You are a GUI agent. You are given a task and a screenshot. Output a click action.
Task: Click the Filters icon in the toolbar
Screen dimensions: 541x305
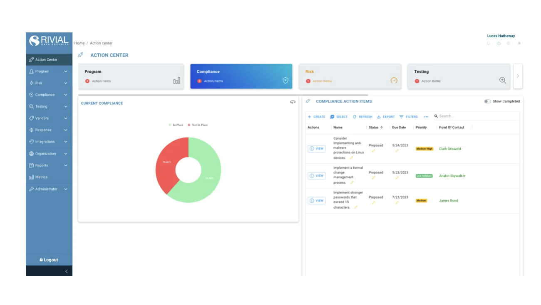tap(401, 117)
